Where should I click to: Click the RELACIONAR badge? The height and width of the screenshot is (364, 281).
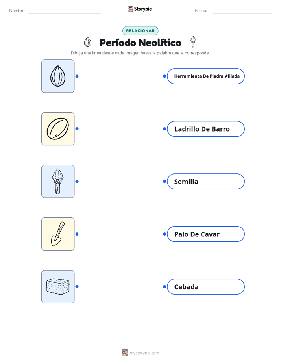[x=140, y=31]
